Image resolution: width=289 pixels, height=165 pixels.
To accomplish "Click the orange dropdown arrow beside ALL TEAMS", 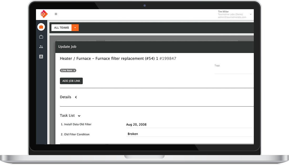I will click(x=75, y=28).
